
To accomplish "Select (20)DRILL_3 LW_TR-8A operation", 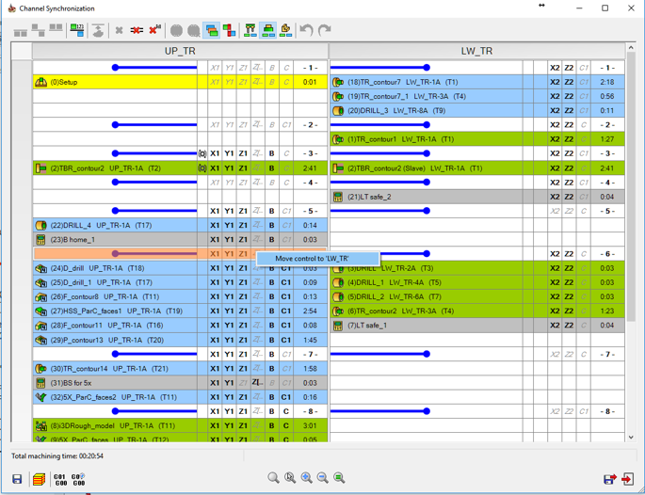I will point(476,111).
